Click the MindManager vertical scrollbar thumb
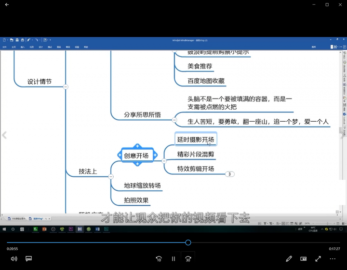 tap(340, 130)
